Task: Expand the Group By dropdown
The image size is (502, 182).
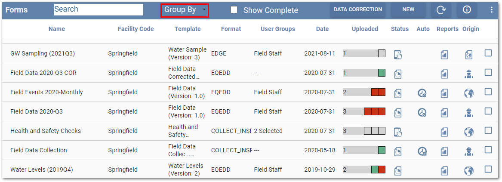Action: click(185, 10)
